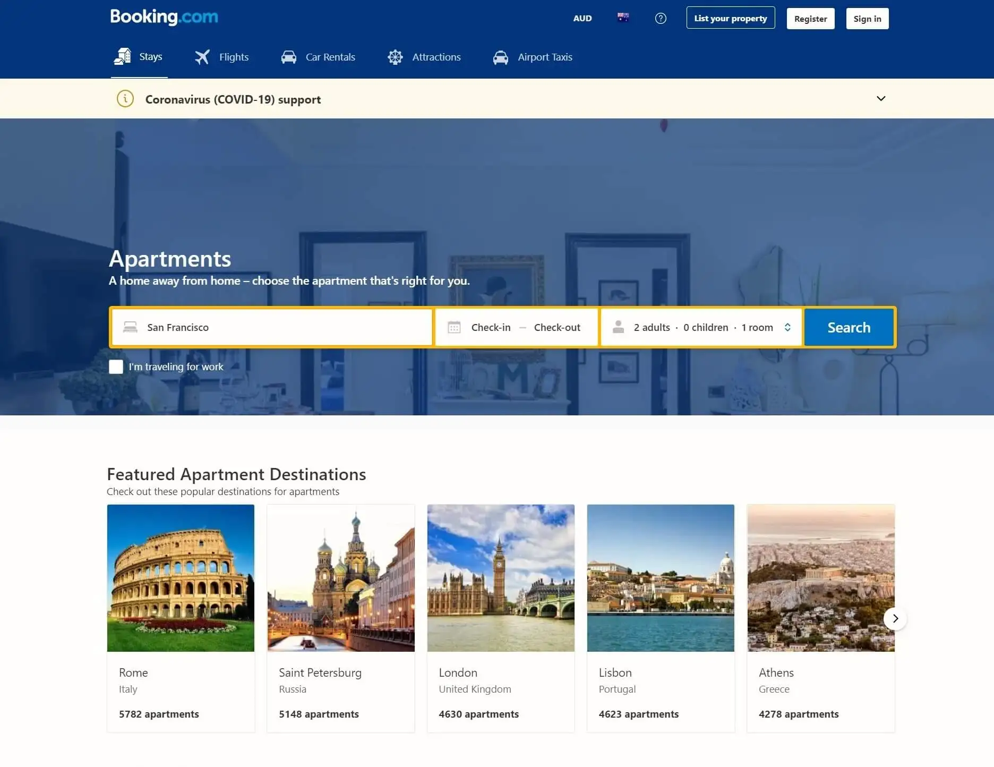Click the Car Rentals car icon
994x767 pixels.
pos(288,57)
